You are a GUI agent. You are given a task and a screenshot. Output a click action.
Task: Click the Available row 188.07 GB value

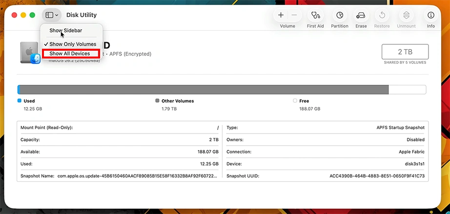pos(208,152)
